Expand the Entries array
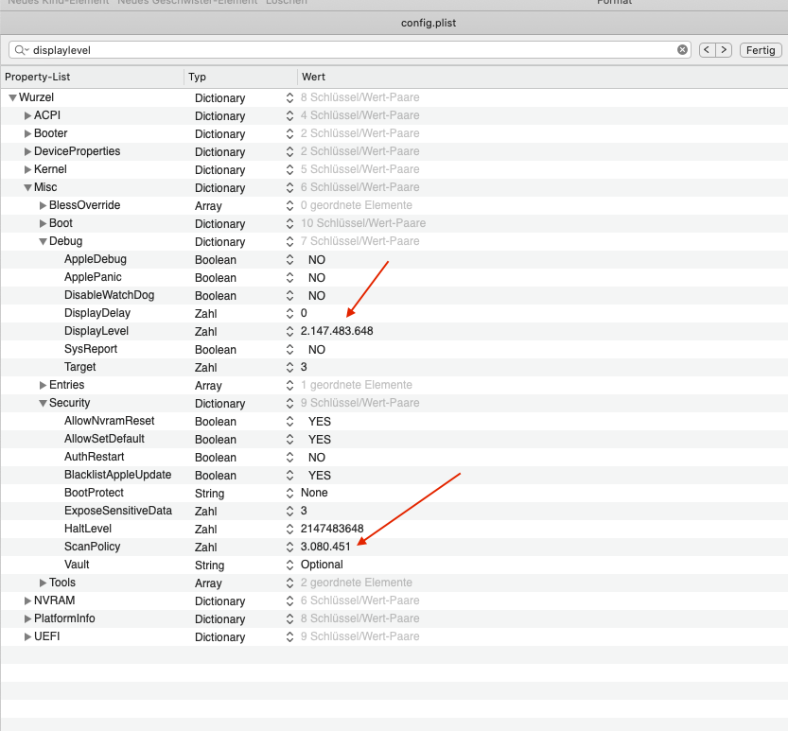This screenshot has width=788, height=731. (43, 385)
